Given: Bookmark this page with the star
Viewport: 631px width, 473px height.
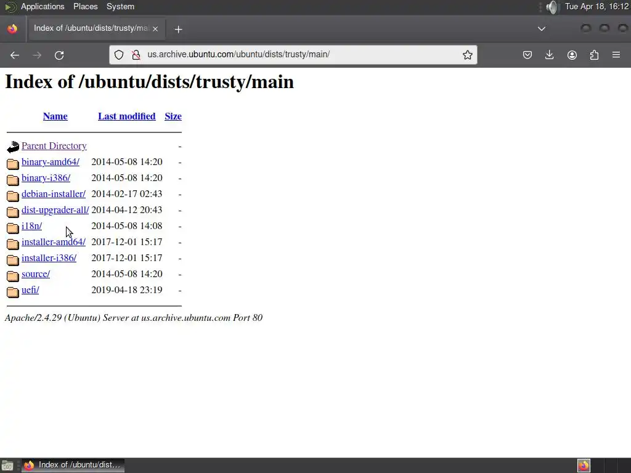Looking at the screenshot, I should [467, 55].
